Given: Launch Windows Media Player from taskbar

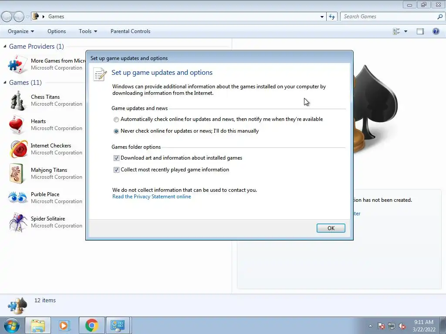Looking at the screenshot, I should tap(64, 325).
